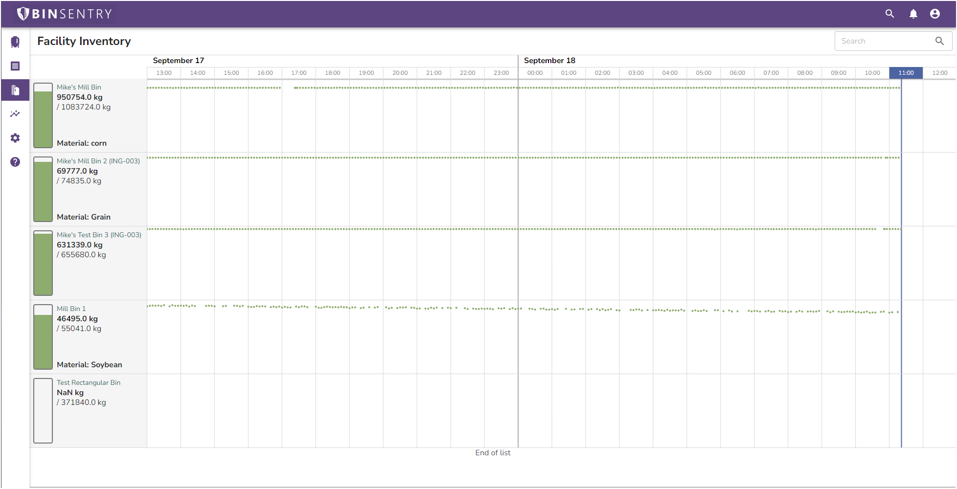Select the Facility Inventory icon in sidebar
The image size is (957, 489).
coord(15,90)
